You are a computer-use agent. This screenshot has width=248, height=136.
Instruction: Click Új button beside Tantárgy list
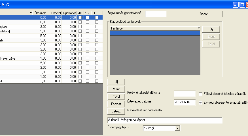(x=211, y=29)
